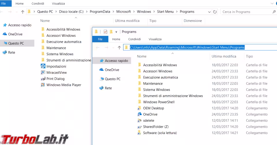
Task: Click the Impostazioni gear shortcut icon
Action: click(x=43, y=66)
